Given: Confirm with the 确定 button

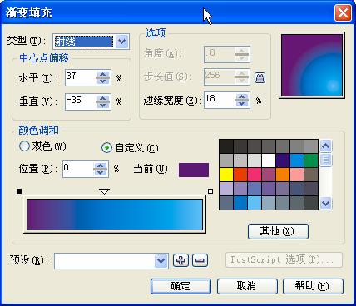Looking at the screenshot, I should 180,286.
